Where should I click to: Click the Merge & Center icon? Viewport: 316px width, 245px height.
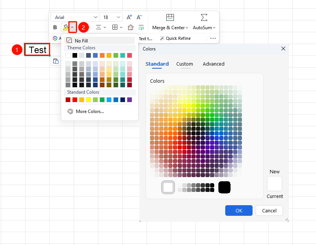tap(170, 17)
